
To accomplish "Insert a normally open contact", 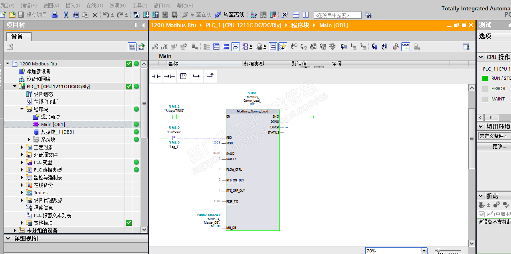I will (x=156, y=76).
